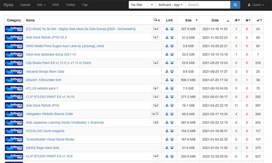
Task: Open the Info menu in the navbar
Action: click(x=41, y=5)
